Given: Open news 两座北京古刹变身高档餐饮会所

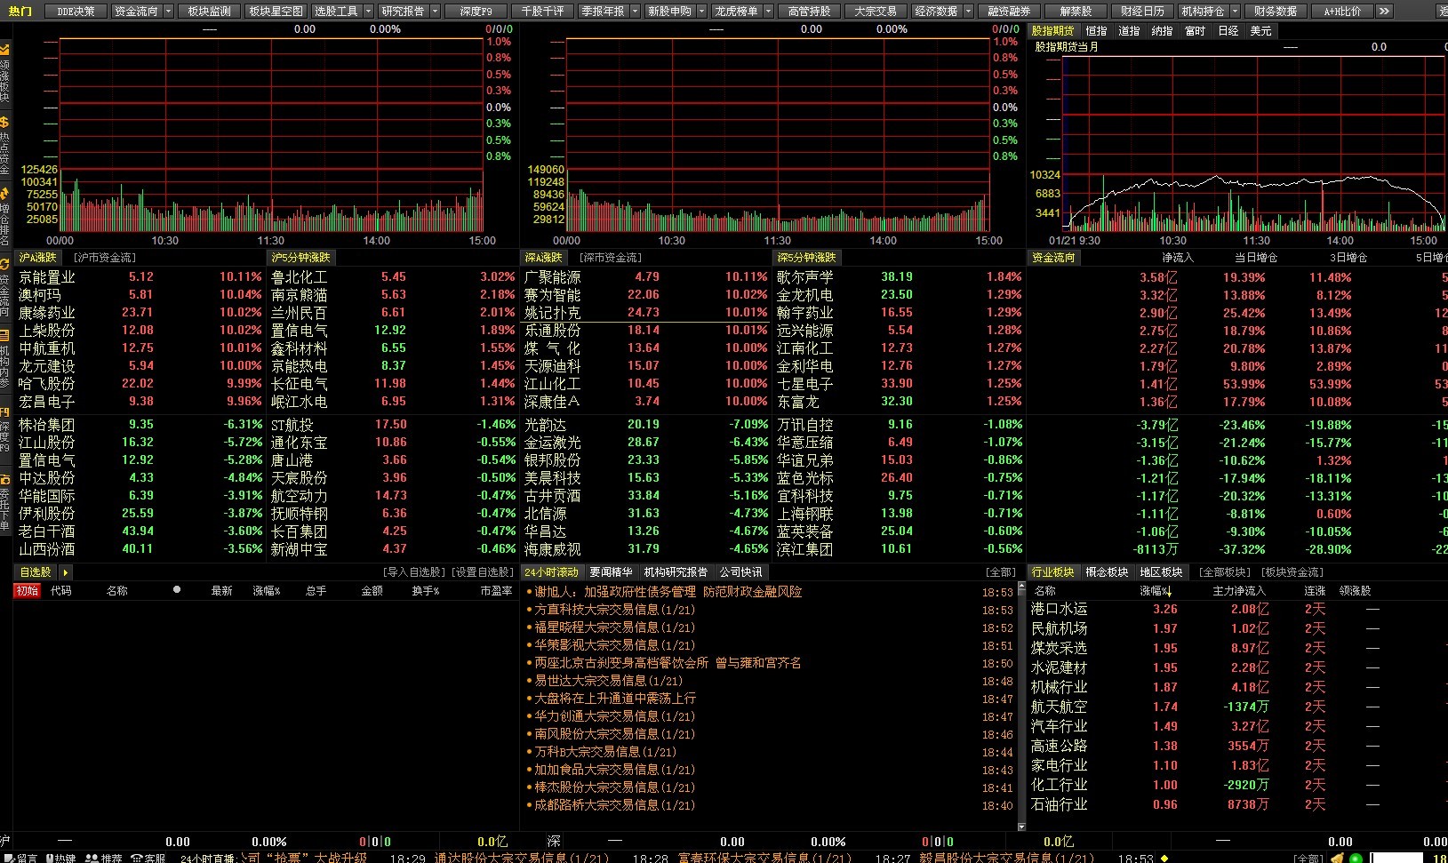Looking at the screenshot, I should coord(668,662).
